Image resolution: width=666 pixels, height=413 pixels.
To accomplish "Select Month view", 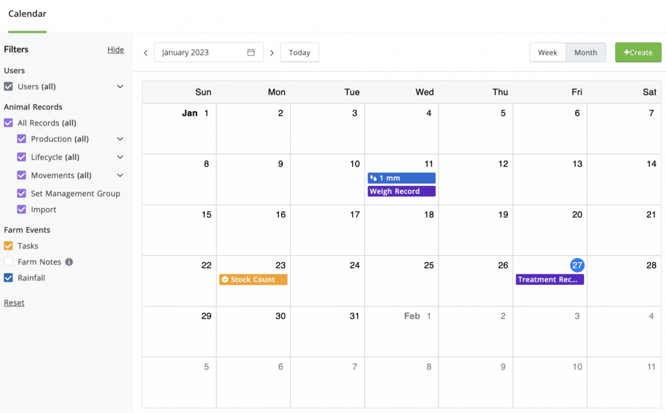I will pos(586,52).
